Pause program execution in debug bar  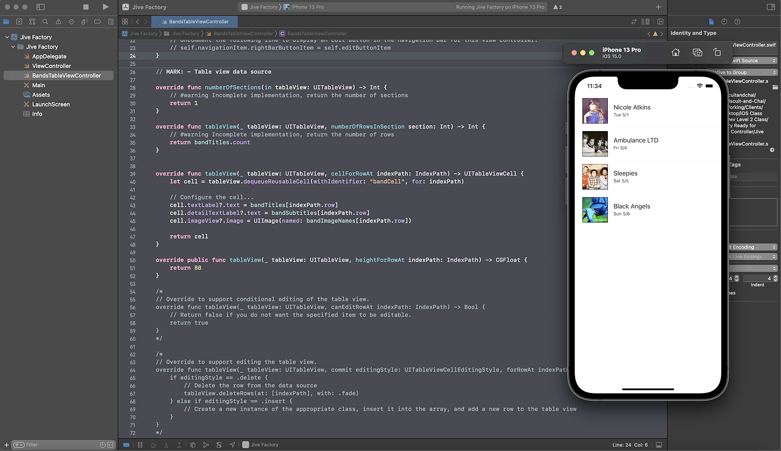[140, 445]
